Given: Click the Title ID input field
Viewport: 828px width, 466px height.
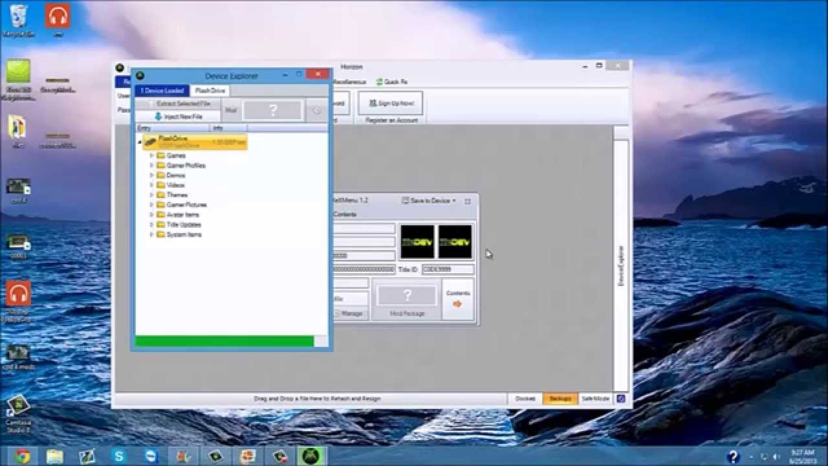Looking at the screenshot, I should [448, 269].
